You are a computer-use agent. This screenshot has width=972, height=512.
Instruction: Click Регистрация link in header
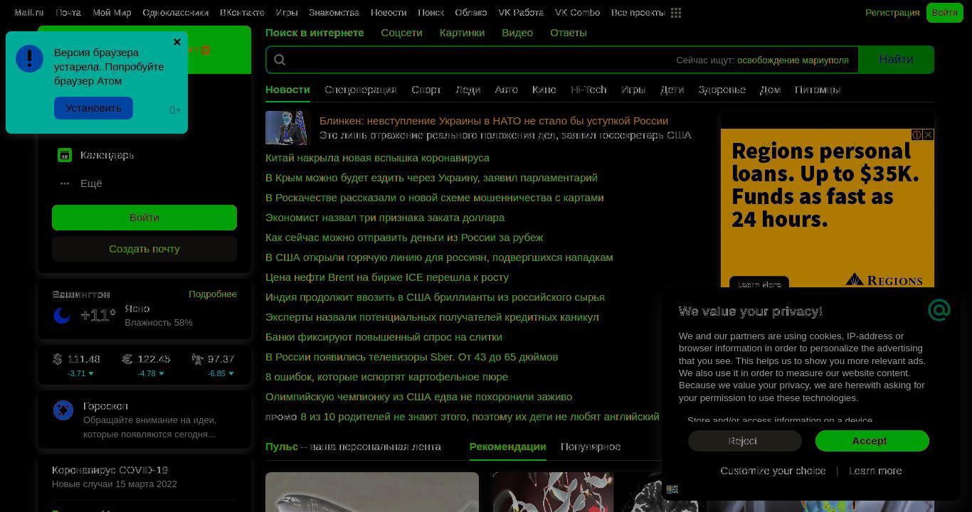pos(892,13)
